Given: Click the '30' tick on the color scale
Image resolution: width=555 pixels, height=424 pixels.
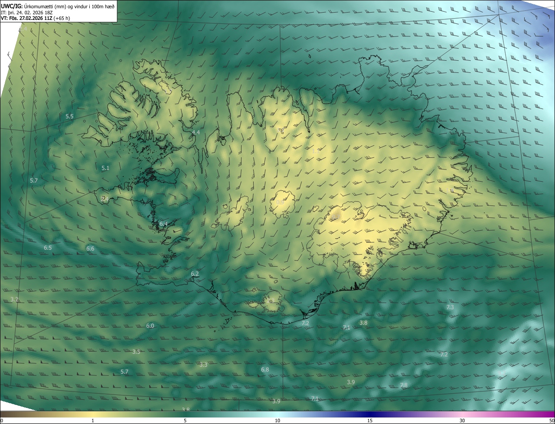Looking at the screenshot, I should click(462, 421).
